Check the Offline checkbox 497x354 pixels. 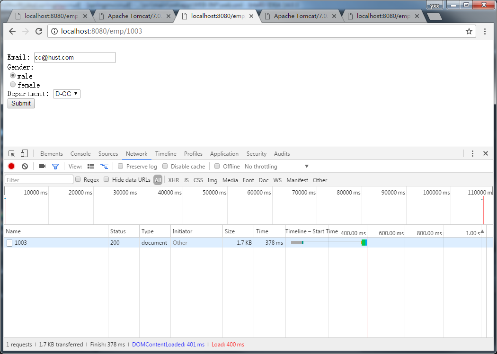pyautogui.click(x=217, y=166)
